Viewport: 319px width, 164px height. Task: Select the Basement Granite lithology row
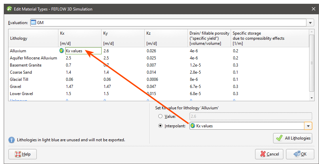[26, 65]
